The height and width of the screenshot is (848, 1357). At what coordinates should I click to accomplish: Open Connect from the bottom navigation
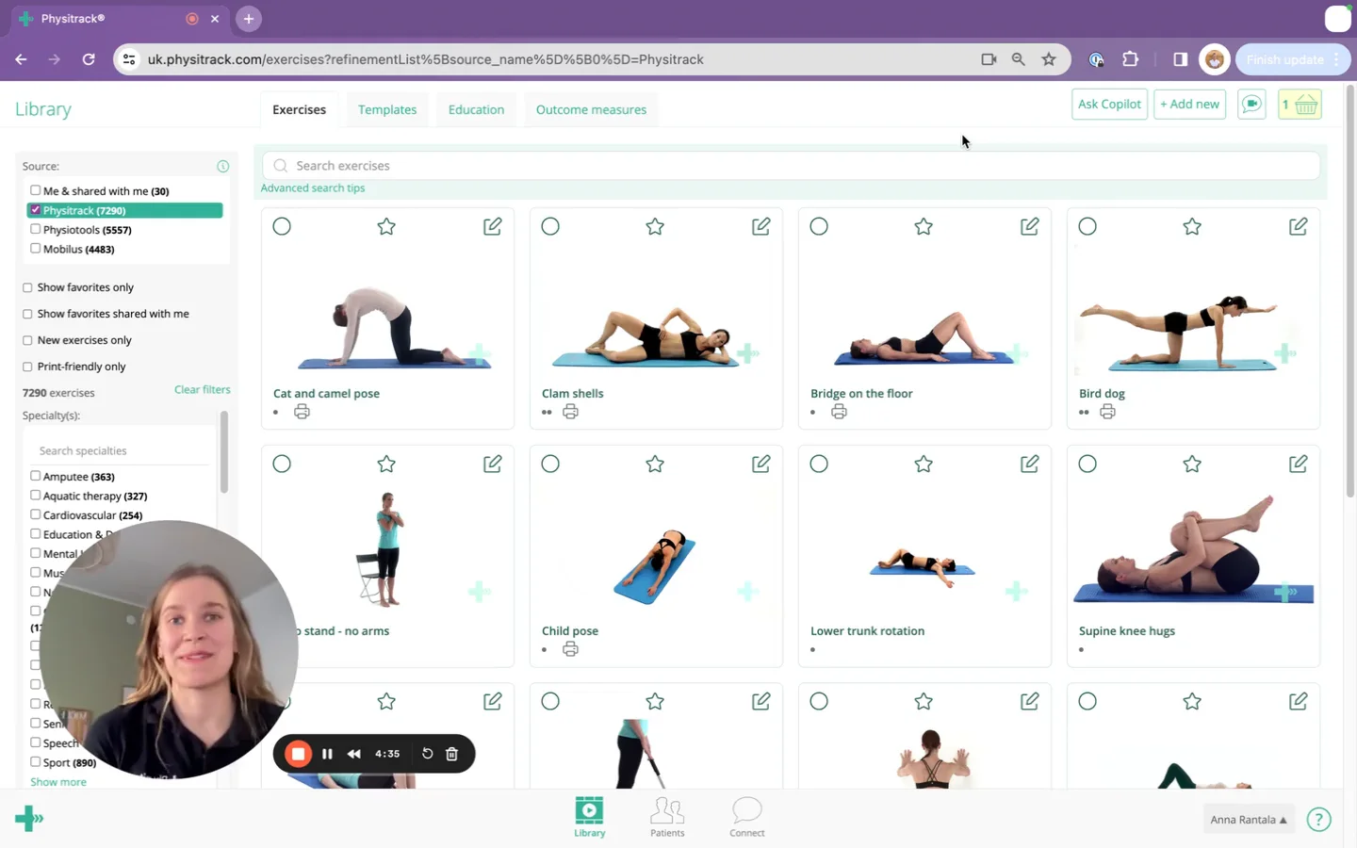point(747,817)
